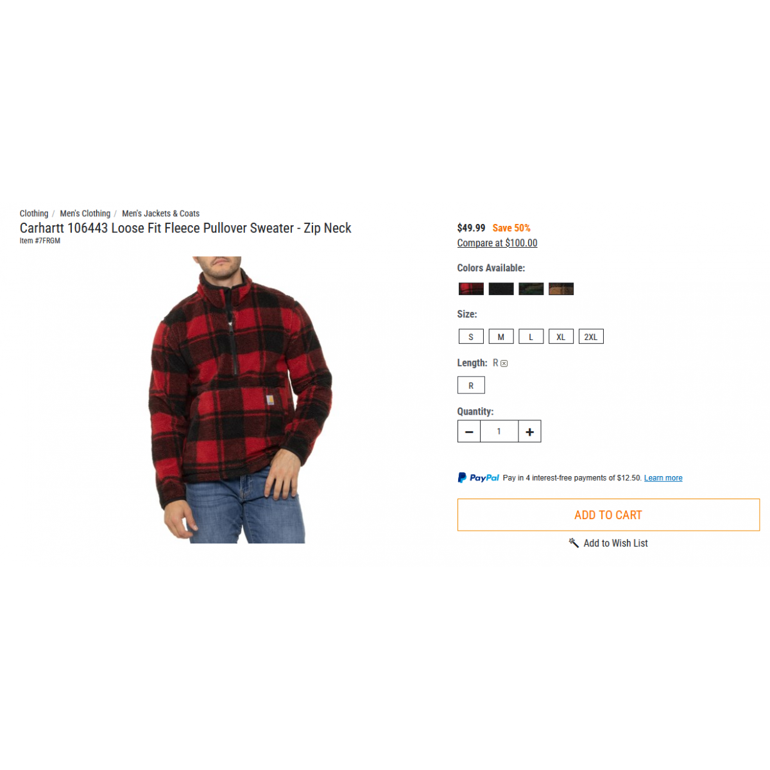Viewport: 770px width, 770px height.
Task: Choose size M
Action: [501, 336]
